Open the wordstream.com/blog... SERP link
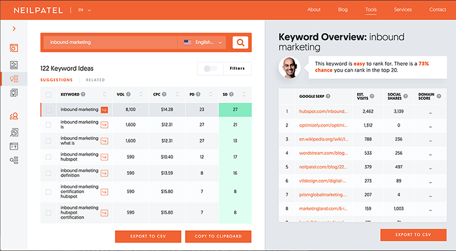 pyautogui.click(x=323, y=153)
